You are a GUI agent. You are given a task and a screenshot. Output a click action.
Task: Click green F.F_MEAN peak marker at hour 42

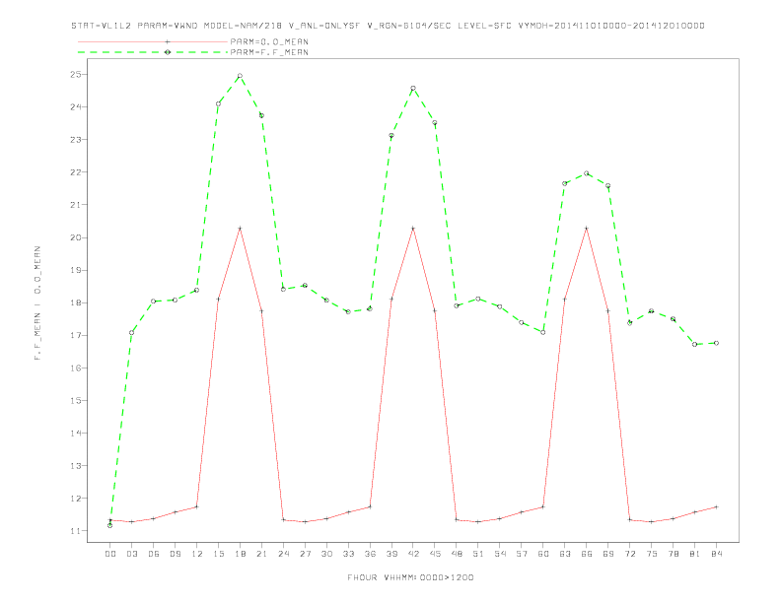[413, 89]
